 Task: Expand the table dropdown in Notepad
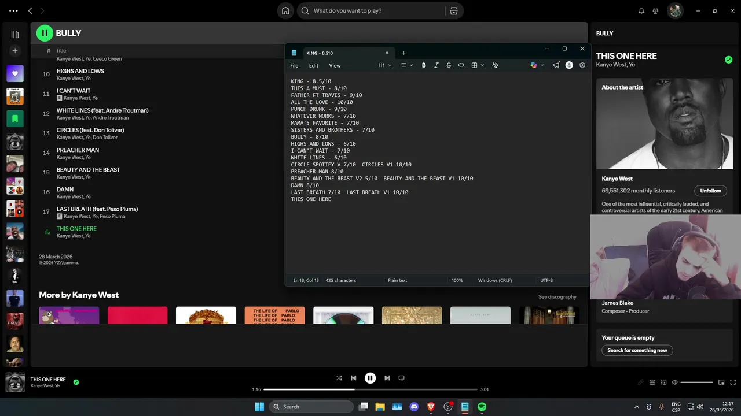coord(477,65)
